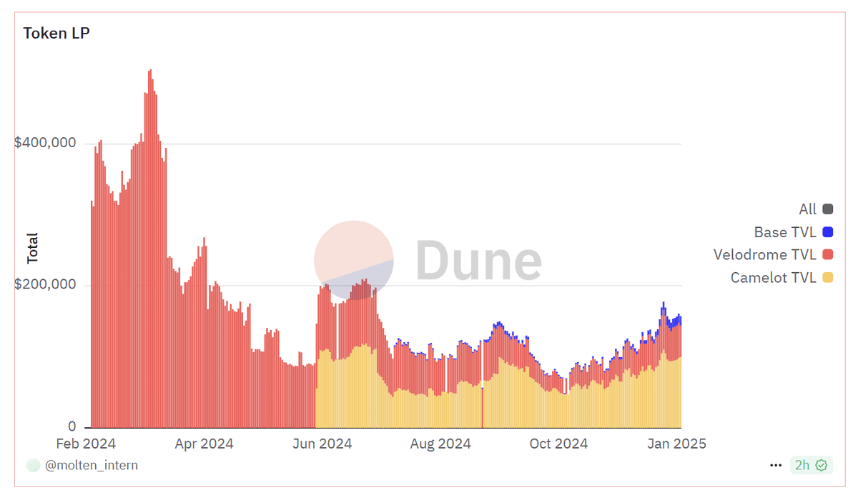858x500 pixels.
Task: Click the tallest red bar in March 2024
Action: pyautogui.click(x=150, y=249)
